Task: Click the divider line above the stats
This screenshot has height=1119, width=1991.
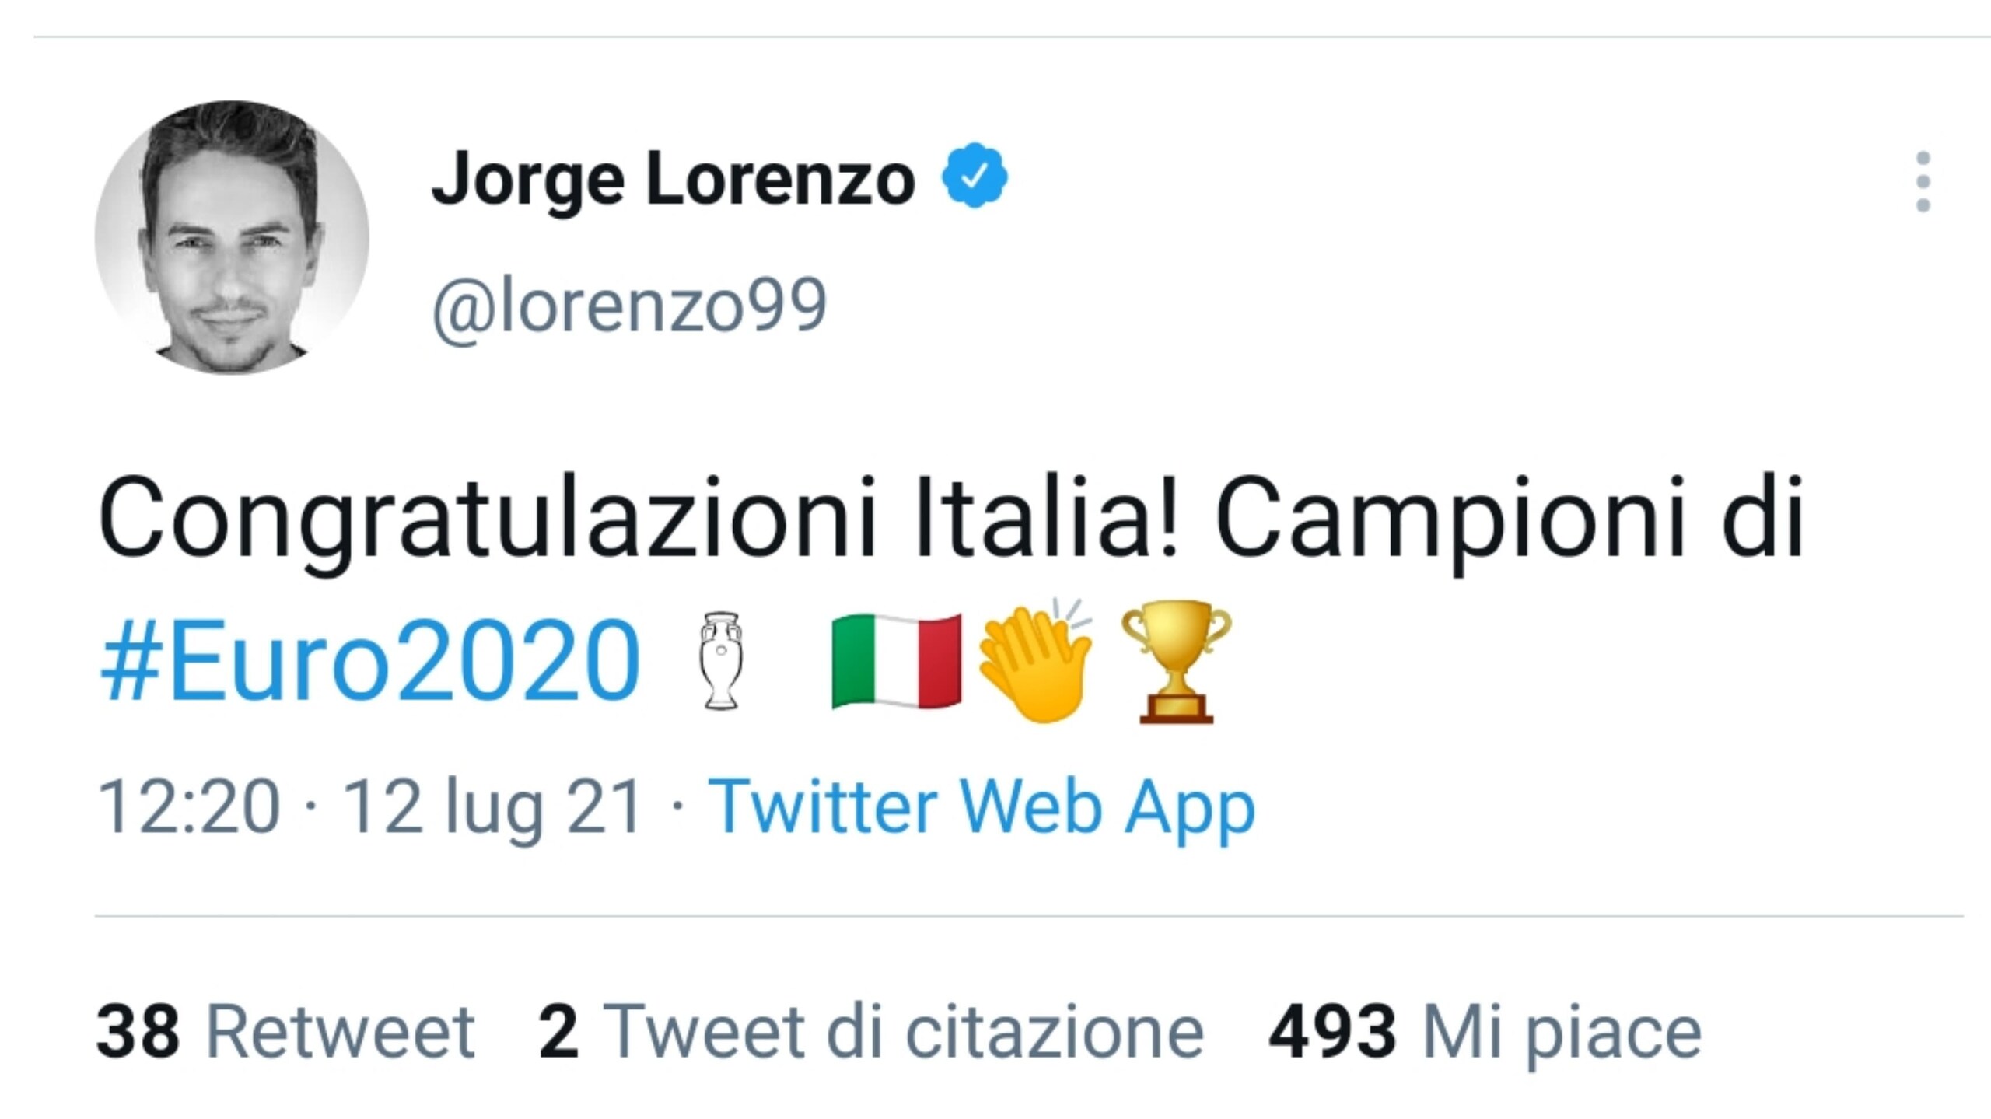Action: 1028,916
